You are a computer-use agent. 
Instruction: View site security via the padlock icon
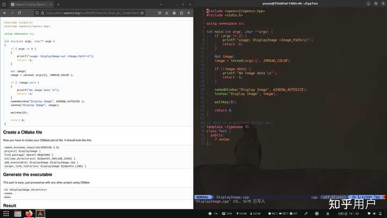click(x=42, y=13)
